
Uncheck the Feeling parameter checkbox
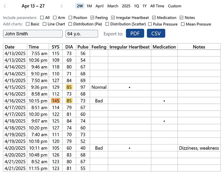[93, 18]
